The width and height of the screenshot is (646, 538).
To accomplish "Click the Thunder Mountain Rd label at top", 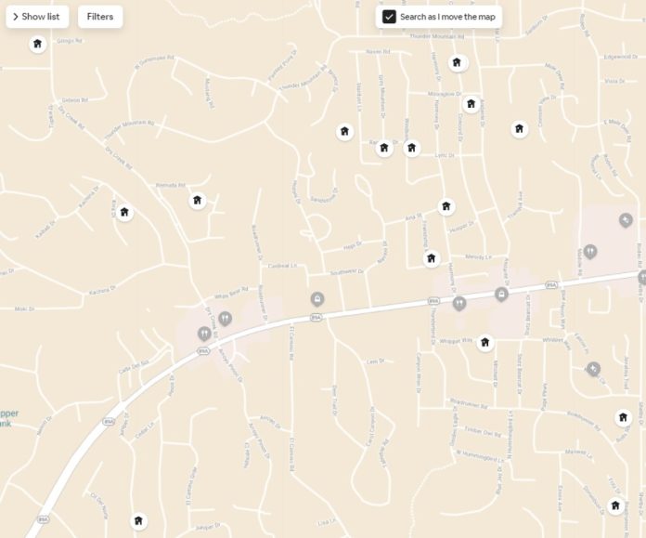I will coord(437,36).
